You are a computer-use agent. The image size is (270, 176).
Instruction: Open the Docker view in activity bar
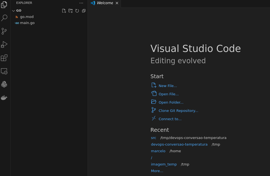[x=4, y=98]
